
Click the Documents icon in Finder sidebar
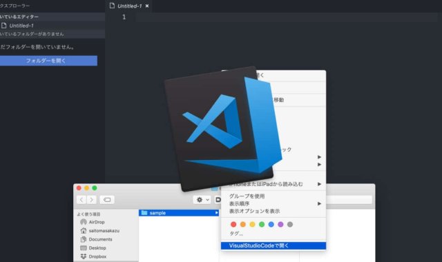tap(84, 239)
